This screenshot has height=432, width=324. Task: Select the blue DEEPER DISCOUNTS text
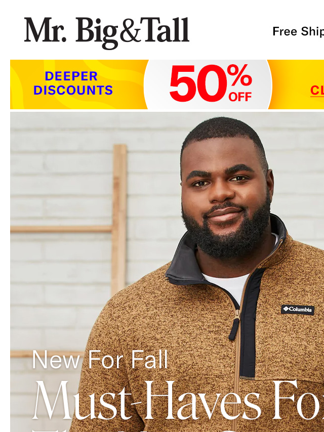coord(73,83)
